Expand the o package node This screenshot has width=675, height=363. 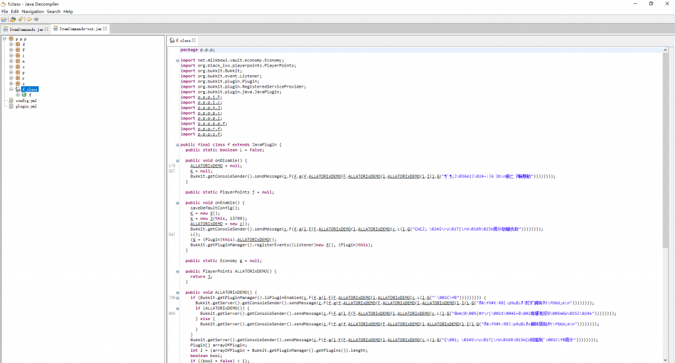pos(11,67)
